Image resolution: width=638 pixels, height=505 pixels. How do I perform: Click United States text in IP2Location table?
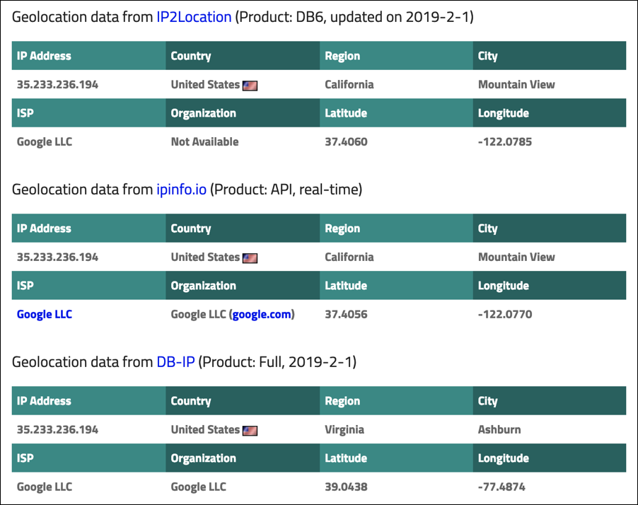tap(205, 85)
